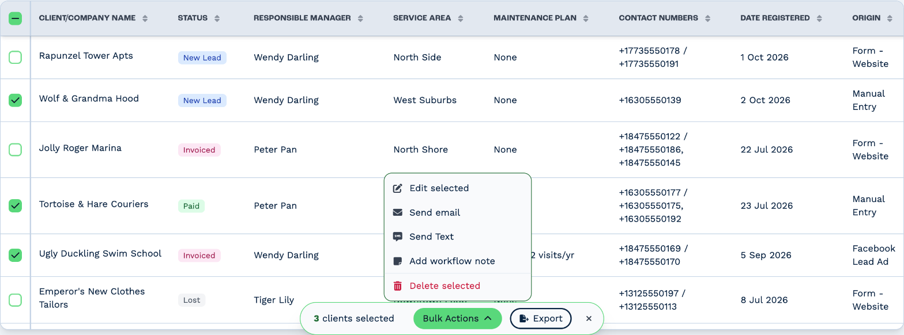904x335 pixels.
Task: Choose Send Text from the bulk menu
Action: [x=457, y=237]
